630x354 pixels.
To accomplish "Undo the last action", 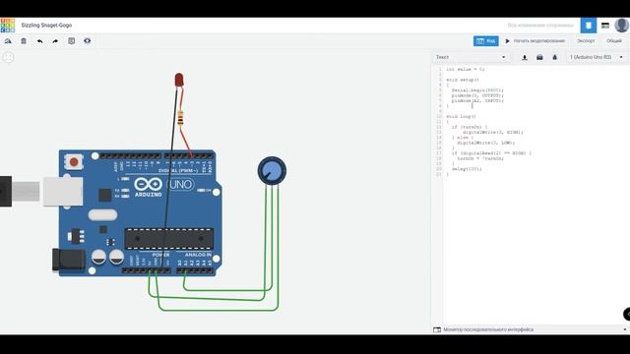I will pos(39,41).
